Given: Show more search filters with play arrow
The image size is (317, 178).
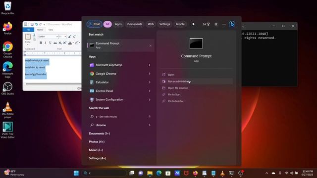Looking at the screenshot, I should [194, 24].
